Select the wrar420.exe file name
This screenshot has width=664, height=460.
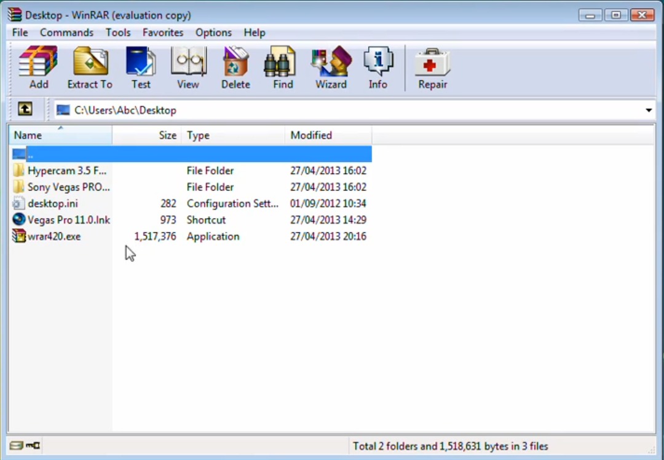[54, 236]
